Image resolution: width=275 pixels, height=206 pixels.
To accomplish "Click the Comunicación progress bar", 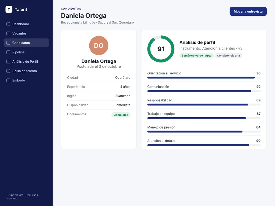I will coord(204,91).
